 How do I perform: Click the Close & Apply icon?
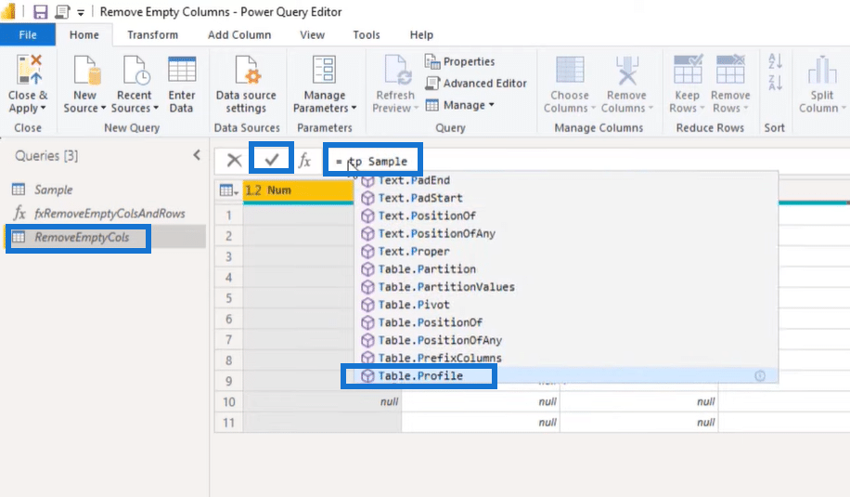pyautogui.click(x=28, y=70)
